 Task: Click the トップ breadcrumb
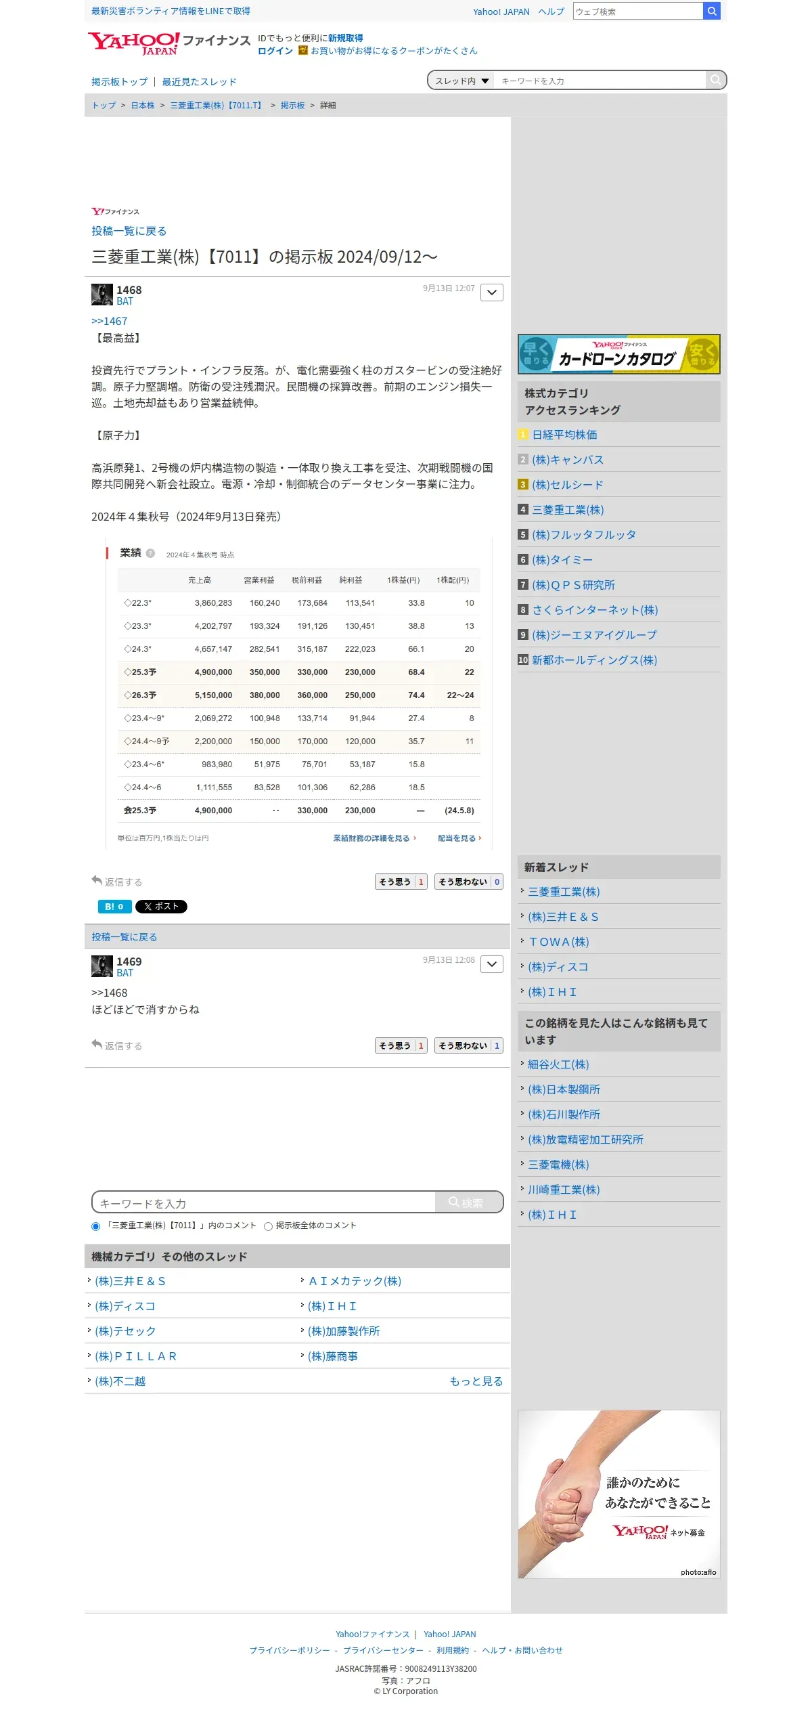pyautogui.click(x=104, y=106)
